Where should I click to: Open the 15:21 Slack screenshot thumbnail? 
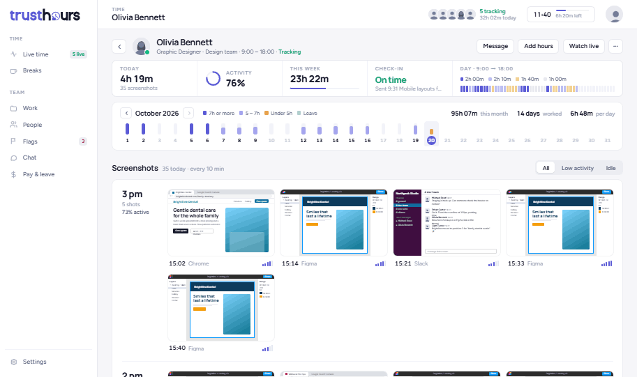[x=447, y=223]
